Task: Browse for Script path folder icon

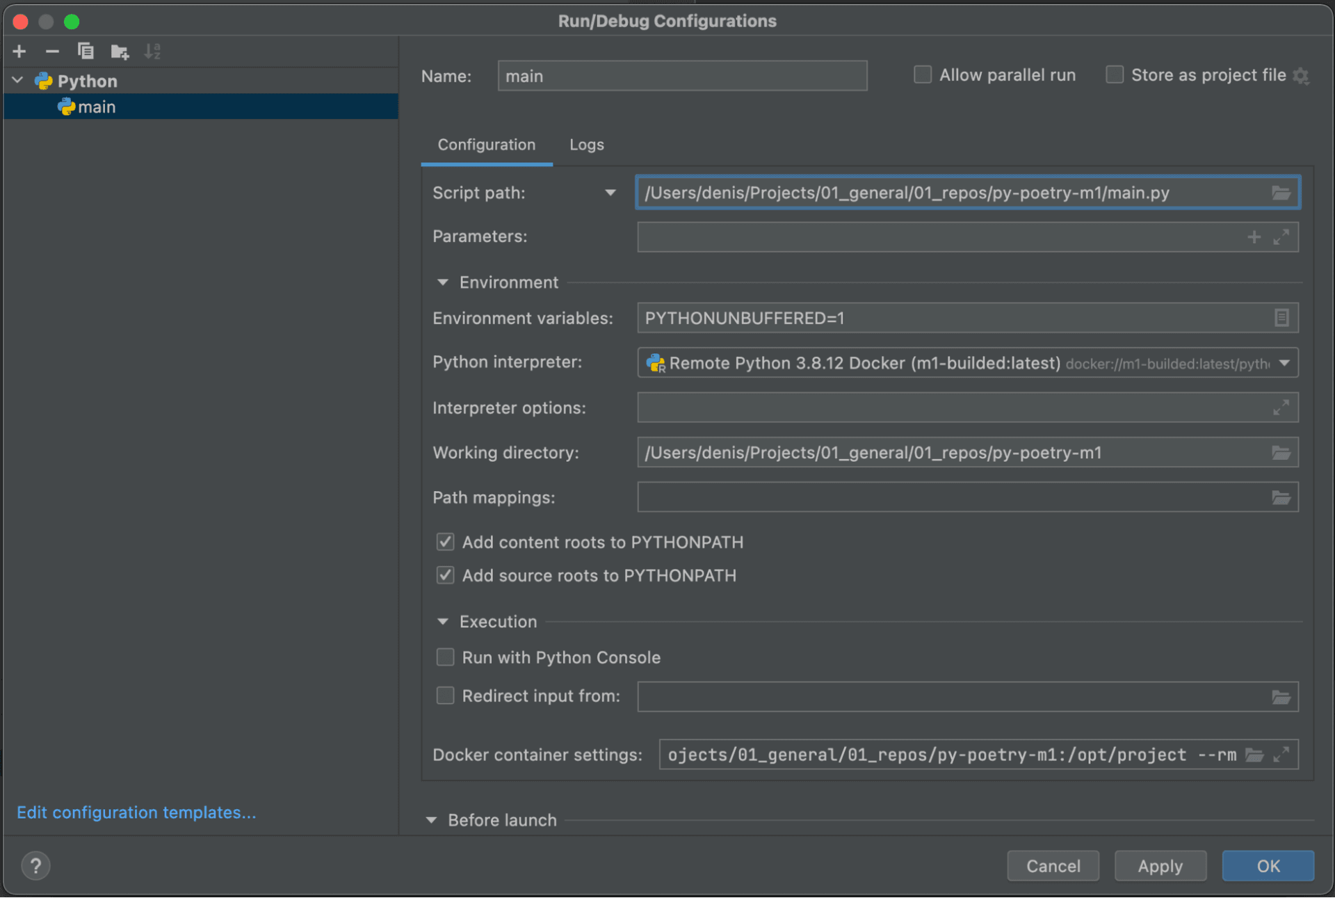Action: pyautogui.click(x=1281, y=193)
